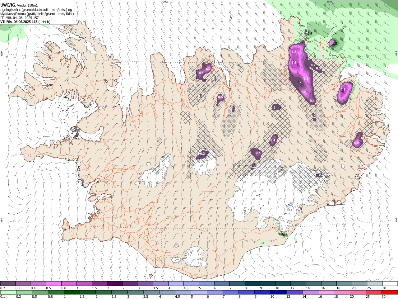Click the "15W" longitude label at top
The height and width of the screenshot is (299, 398).
coord(329,2)
